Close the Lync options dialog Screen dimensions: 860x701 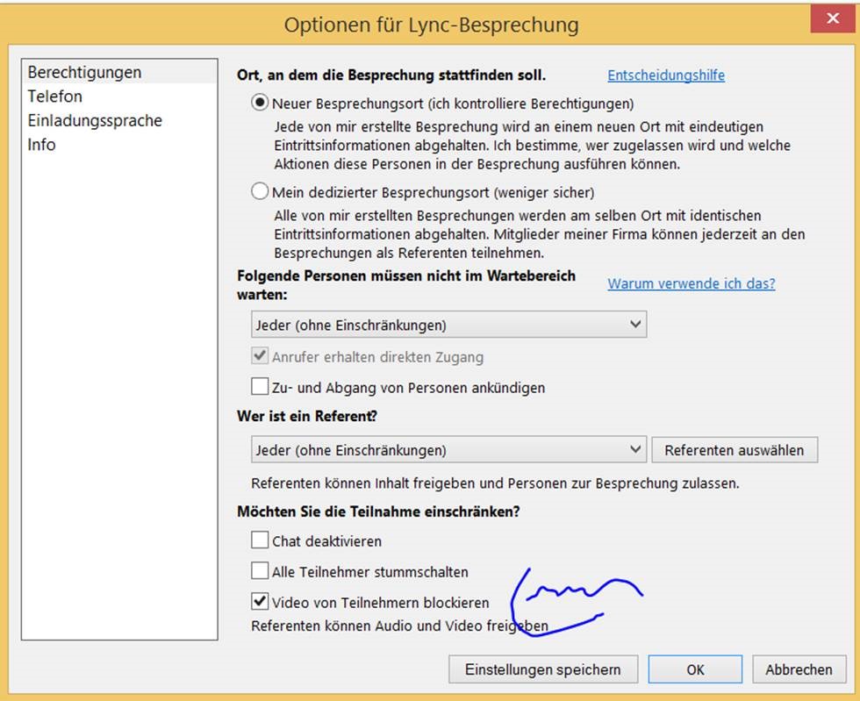pos(833,18)
